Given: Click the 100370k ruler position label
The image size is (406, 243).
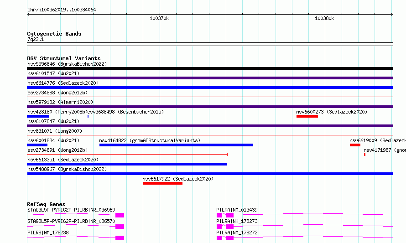Looking at the screenshot, I should pyautogui.click(x=159, y=18).
